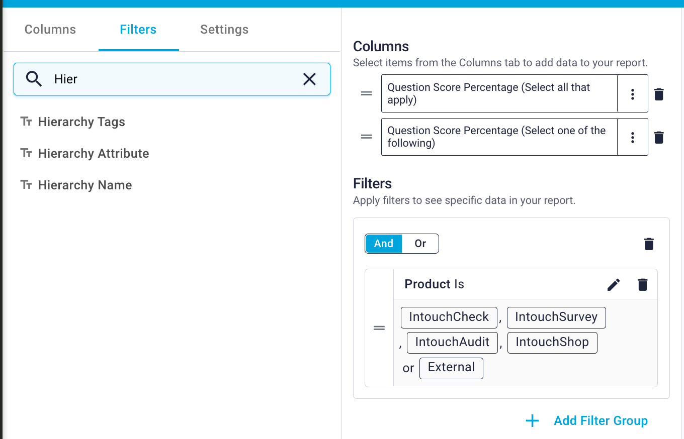The height and width of the screenshot is (439, 684).
Task: Click the plus icon beside Add Filter Group
Action: coord(532,421)
